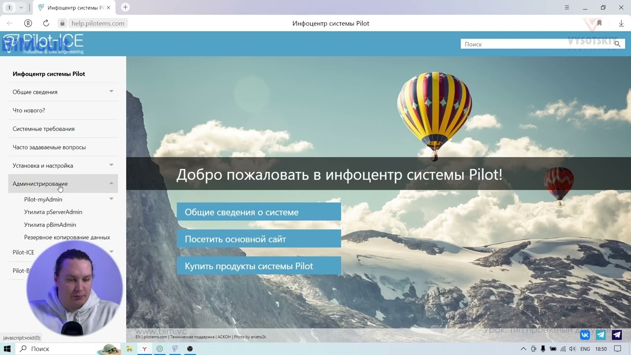This screenshot has height=355, width=631.
Task: Click Купить продукты системы Pilot button
Action: (259, 266)
